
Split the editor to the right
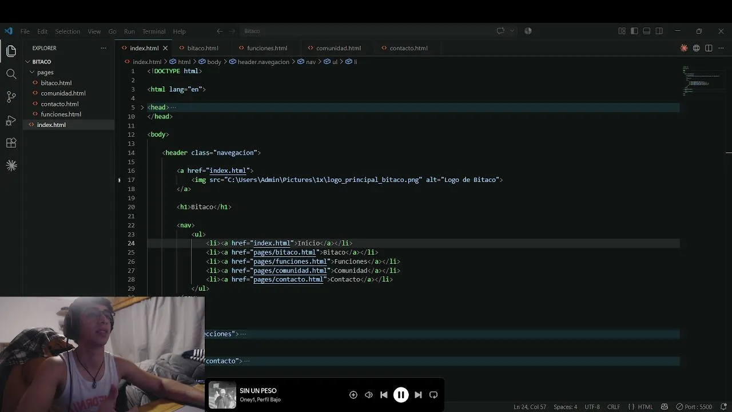[709, 48]
